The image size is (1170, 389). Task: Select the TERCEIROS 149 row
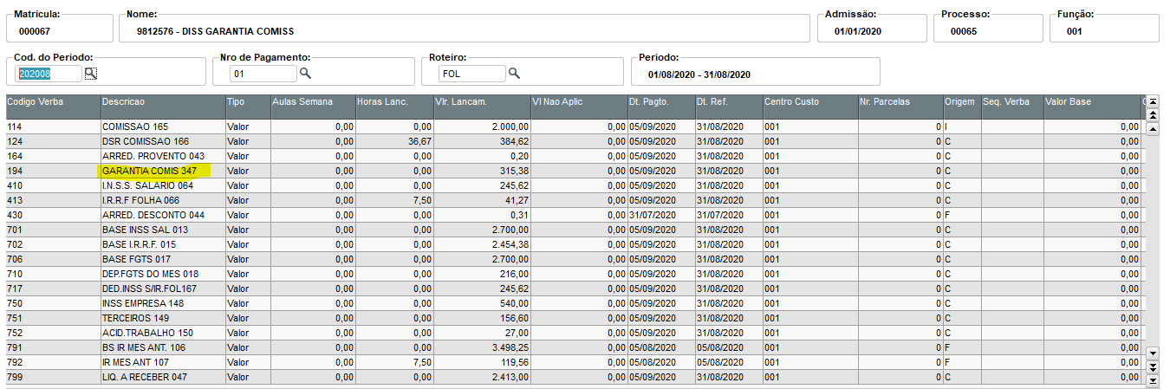pyautogui.click(x=574, y=318)
